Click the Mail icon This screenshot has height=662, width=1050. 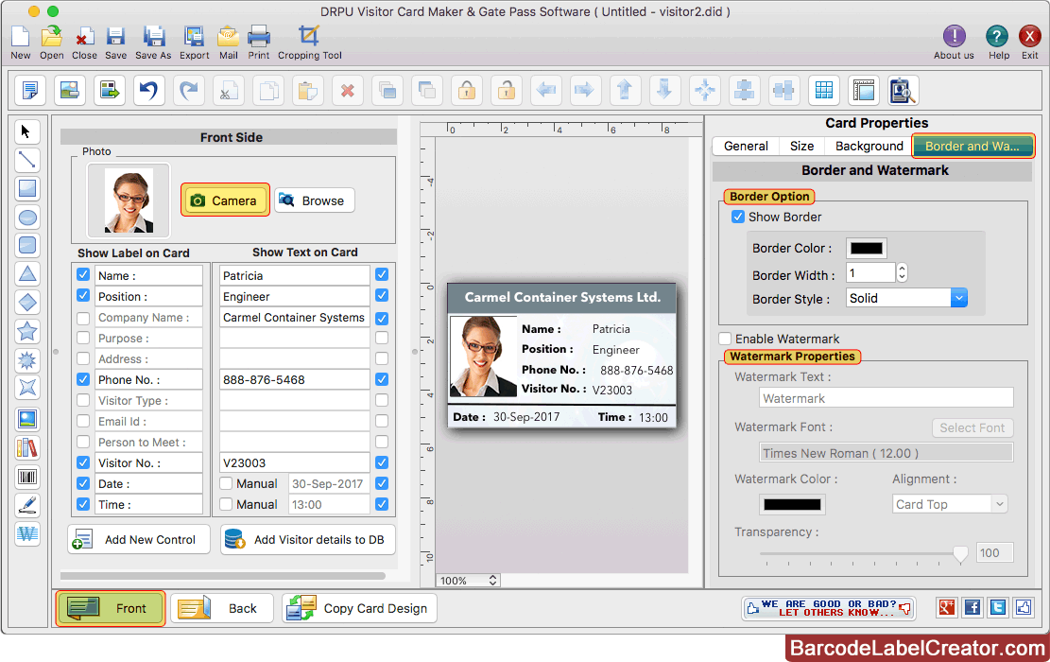[229, 43]
